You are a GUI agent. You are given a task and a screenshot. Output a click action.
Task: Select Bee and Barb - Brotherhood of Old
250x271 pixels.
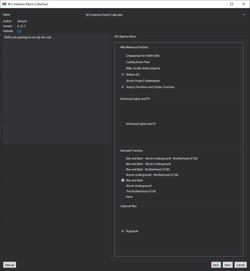(x=123, y=169)
